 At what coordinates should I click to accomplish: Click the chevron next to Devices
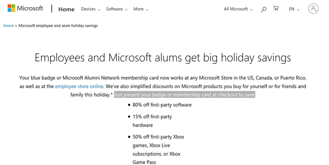coord(99,10)
